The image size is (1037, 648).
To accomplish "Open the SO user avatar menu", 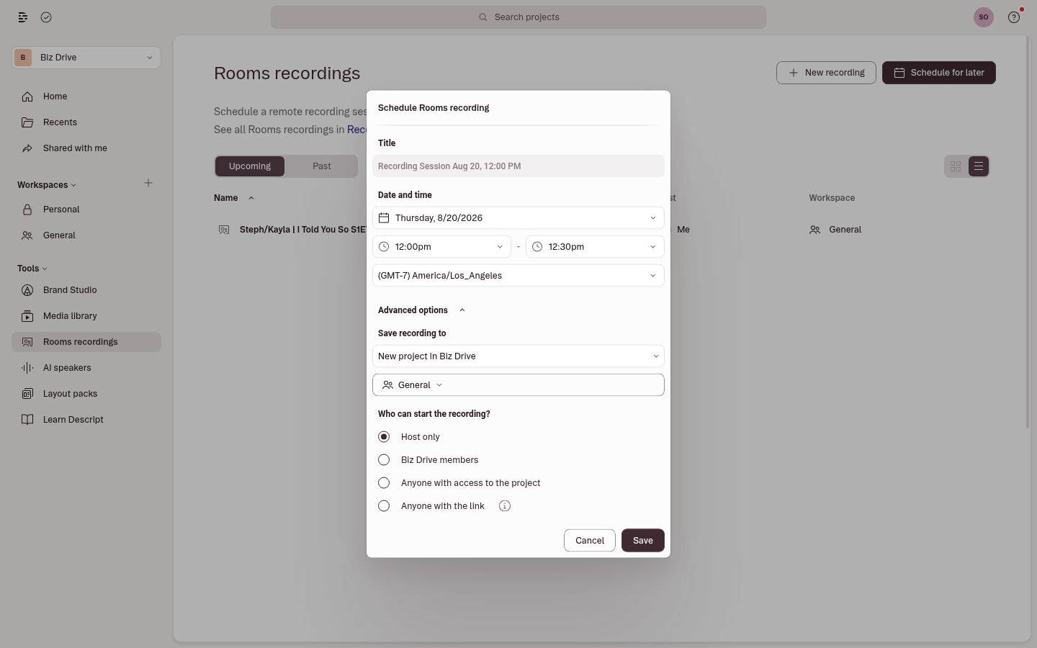I will tap(984, 17).
